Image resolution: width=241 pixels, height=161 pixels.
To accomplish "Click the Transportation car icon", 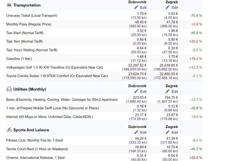I will coord(9,5).
